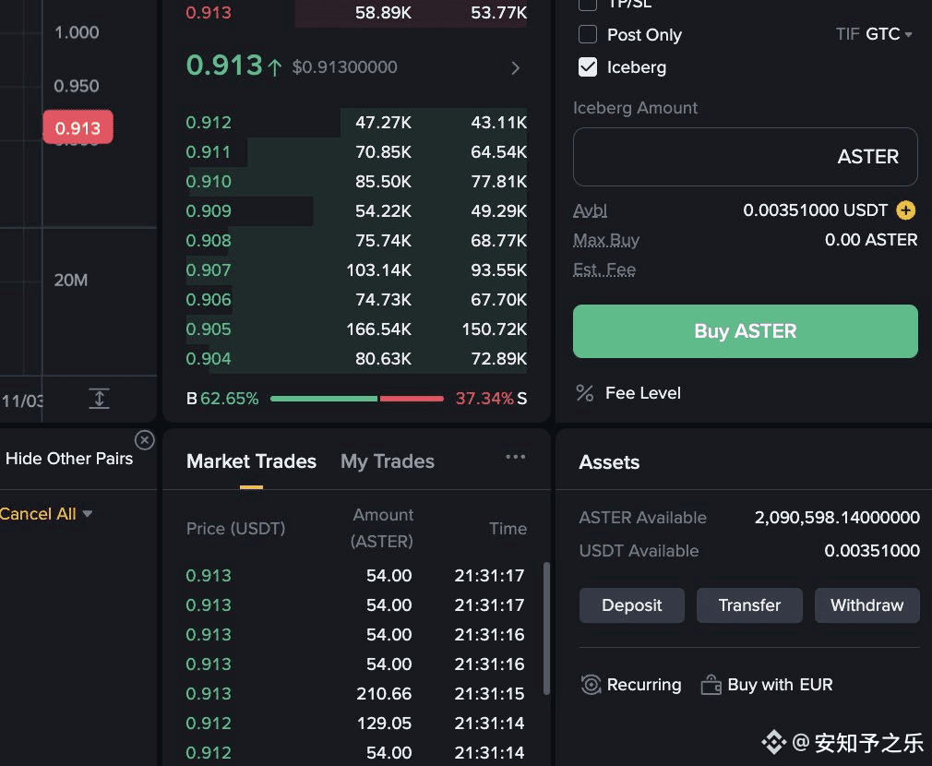932x766 pixels.
Task: Switch to the My Trades tab
Action: click(388, 461)
